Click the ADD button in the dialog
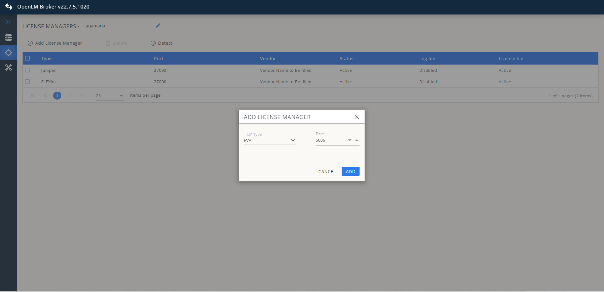This screenshot has height=292, width=604. pyautogui.click(x=350, y=171)
